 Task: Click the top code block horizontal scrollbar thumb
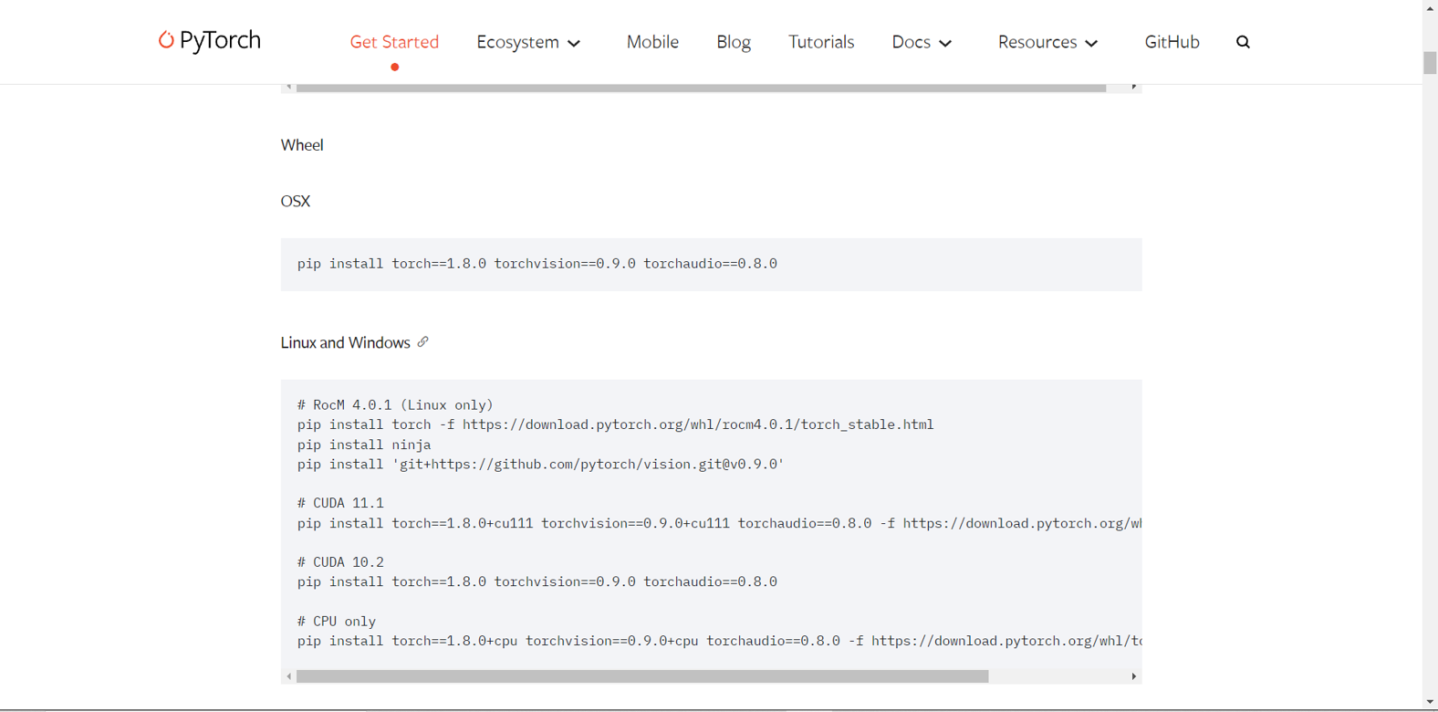pos(701,88)
